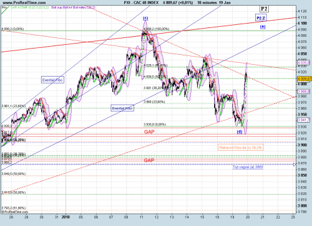312x226 pixels.
Task: Click the purple 4 035,8 price tag
Action: point(304,62)
